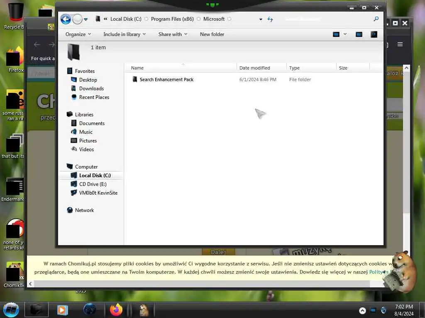
Task: Open Music library
Action: pos(85,132)
